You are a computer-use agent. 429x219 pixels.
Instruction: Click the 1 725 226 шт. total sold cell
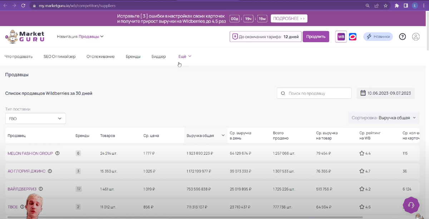point(285,189)
